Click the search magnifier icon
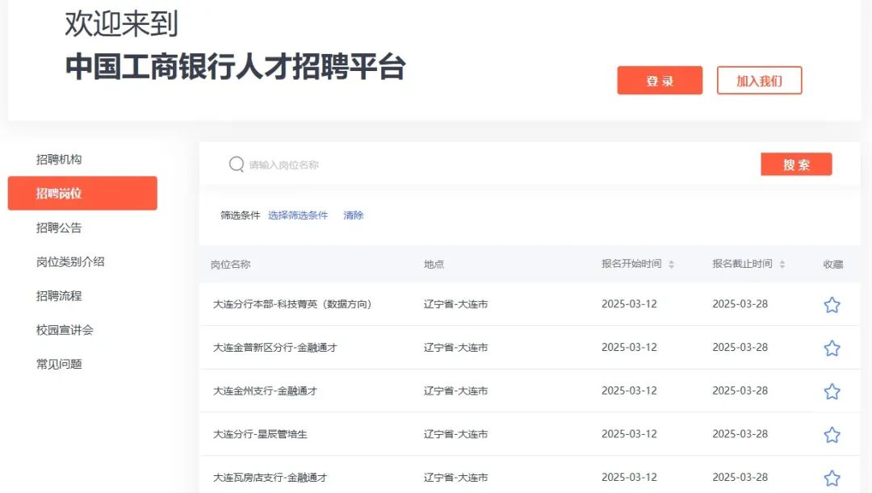 coord(235,164)
